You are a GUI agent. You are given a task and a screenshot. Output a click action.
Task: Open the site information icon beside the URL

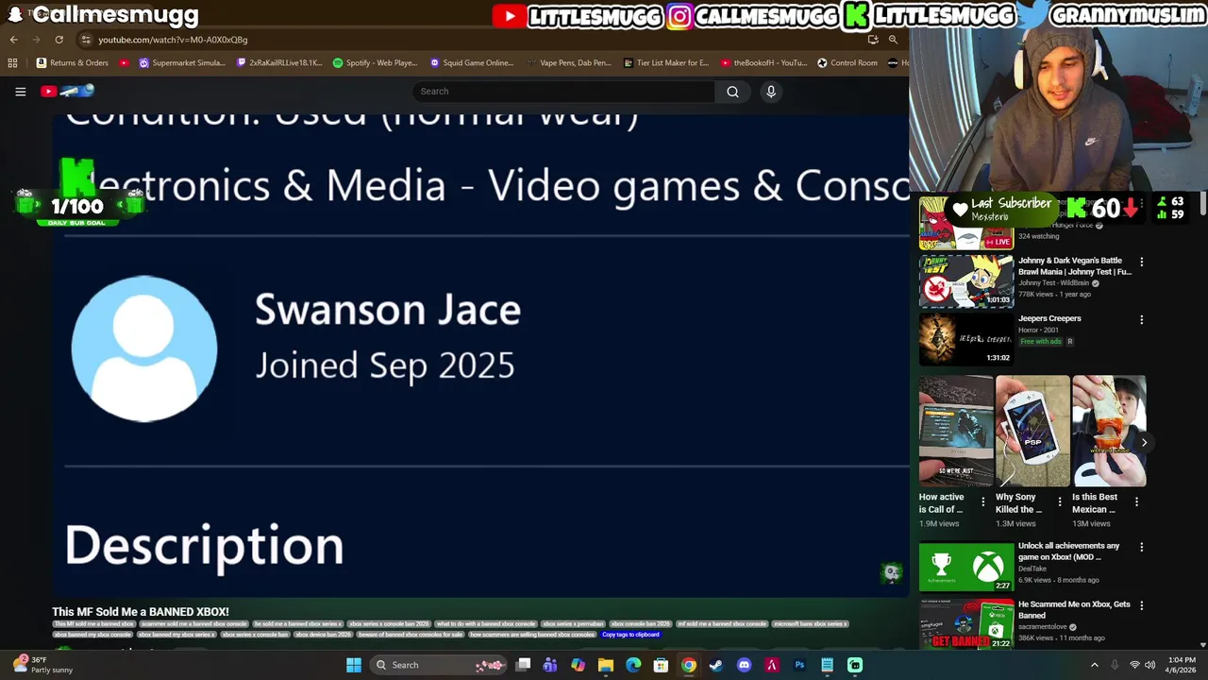tap(86, 40)
